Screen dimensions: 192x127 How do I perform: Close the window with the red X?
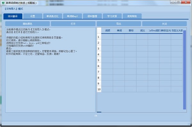pos(186,2)
